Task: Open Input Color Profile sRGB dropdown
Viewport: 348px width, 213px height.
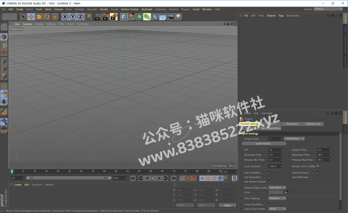Action: [x=277, y=209]
